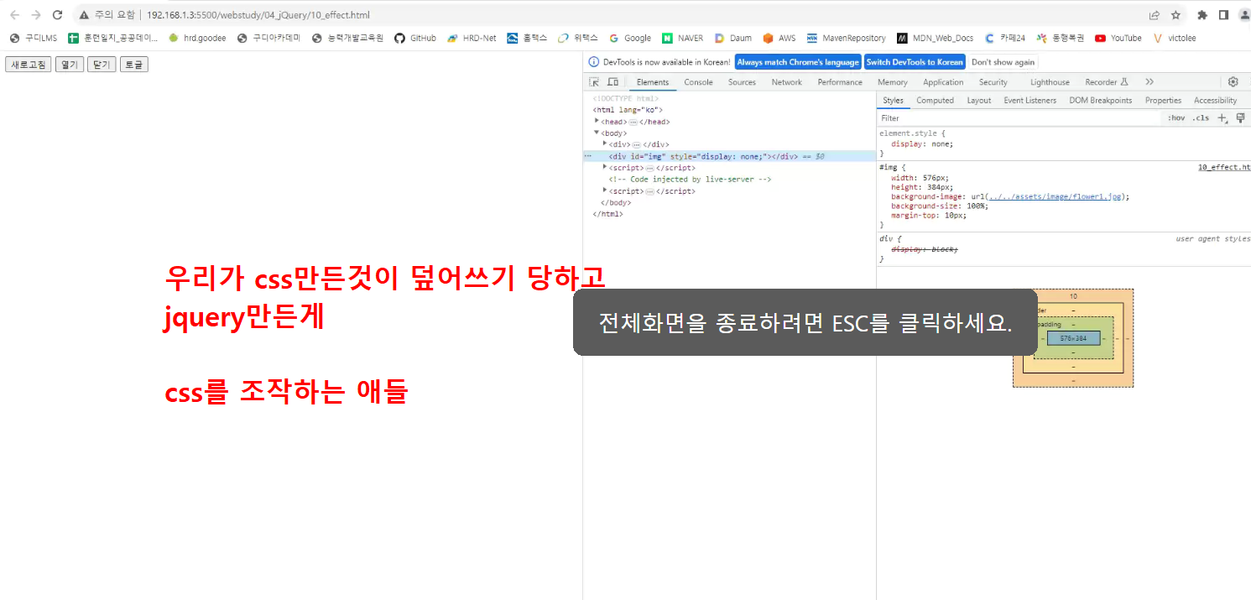
Task: Open the victolee bookmark
Action: click(1175, 38)
